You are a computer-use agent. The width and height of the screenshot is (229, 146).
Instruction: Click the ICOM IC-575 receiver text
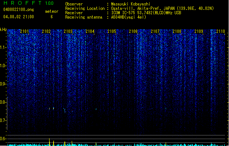pyautogui.click(x=146, y=13)
